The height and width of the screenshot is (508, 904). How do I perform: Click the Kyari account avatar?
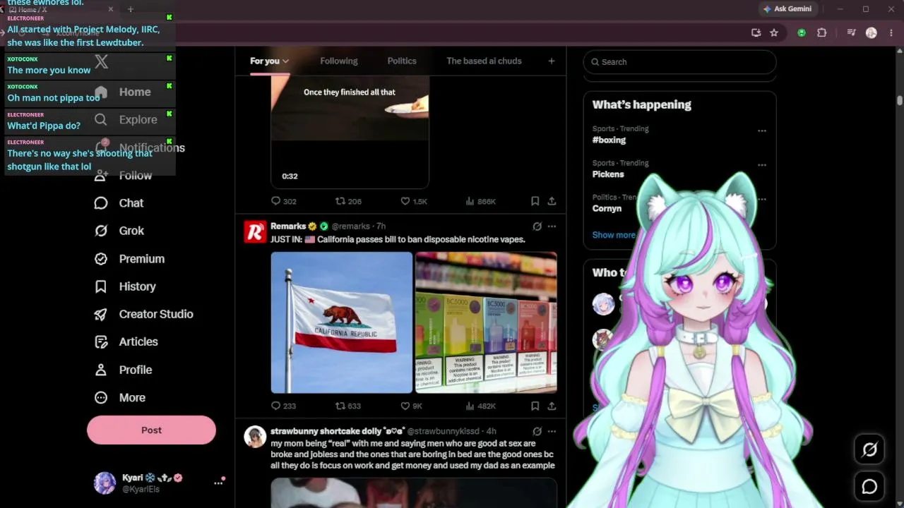tap(105, 483)
